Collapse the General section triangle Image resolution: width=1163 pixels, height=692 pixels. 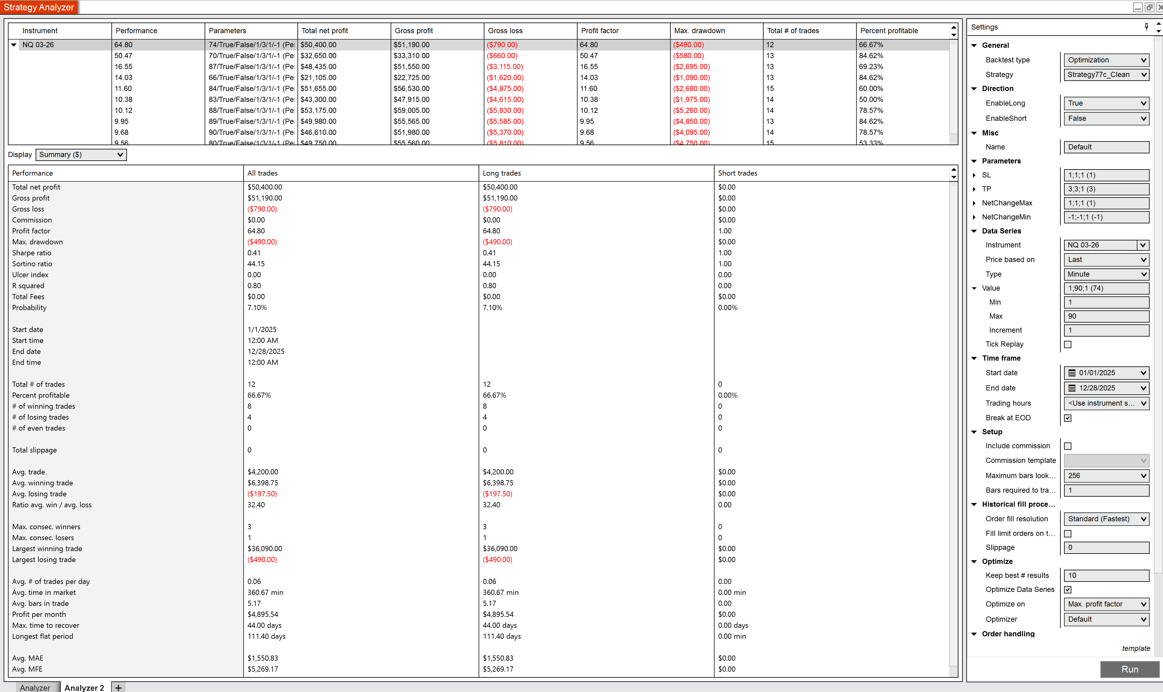(974, 46)
